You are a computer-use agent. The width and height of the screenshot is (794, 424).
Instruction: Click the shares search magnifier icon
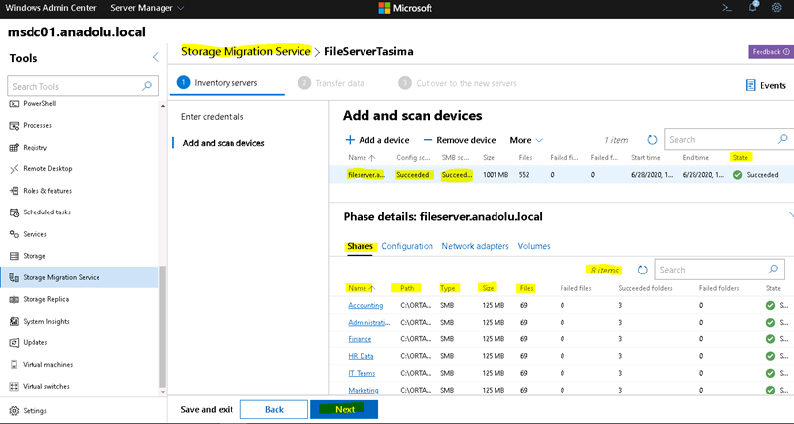click(773, 270)
